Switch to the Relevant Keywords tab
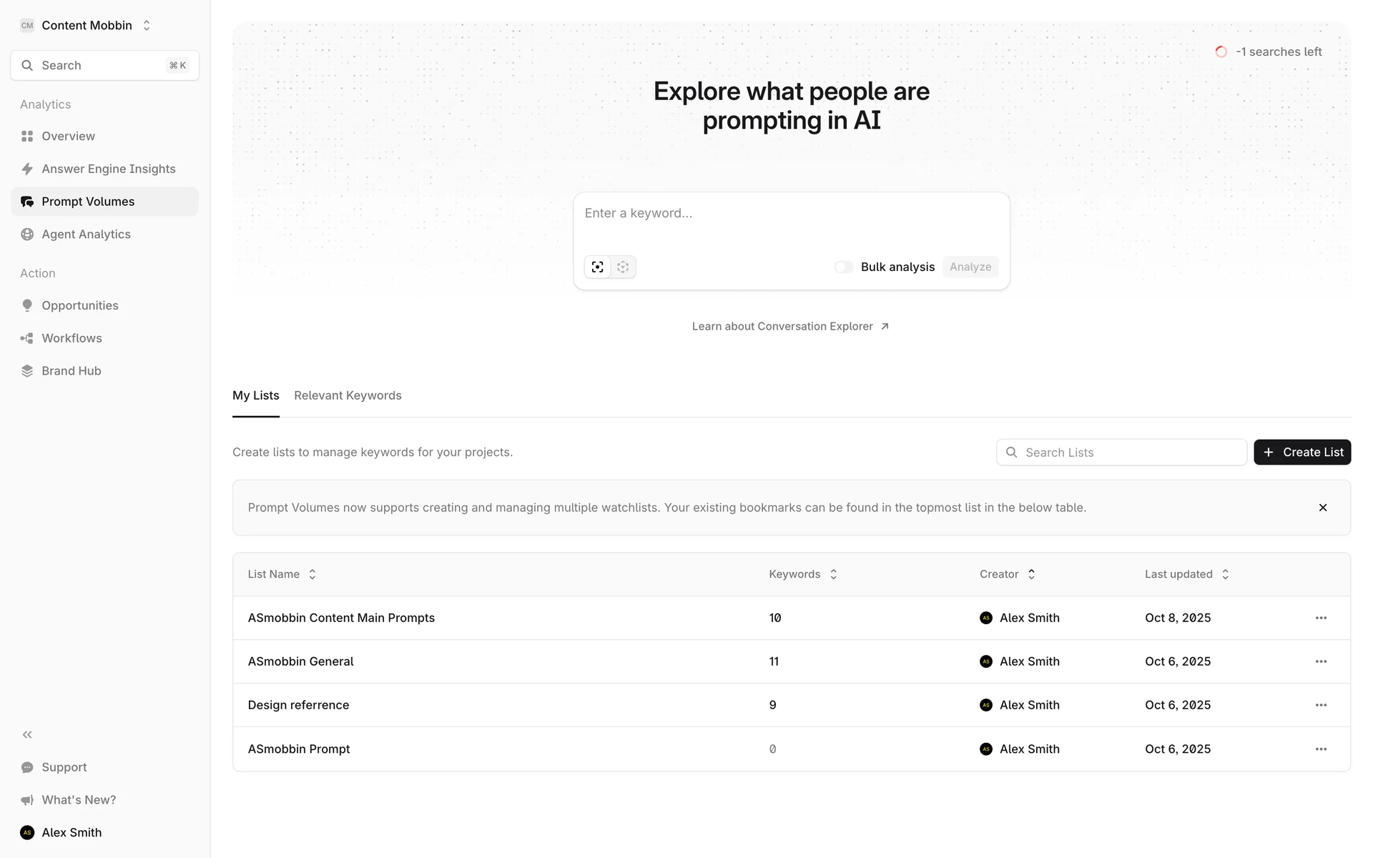1373x858 pixels. pos(348,395)
